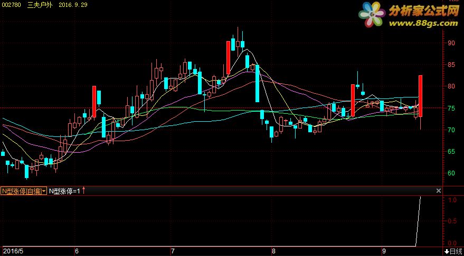Screen dimensions: 464x256
Task: Click month 7 label on date axis
Action: tap(172, 251)
